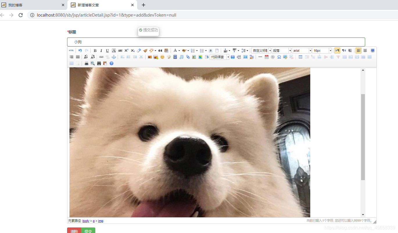Expand ordered list style dropdown
The height and width of the screenshot is (233, 398).
[x=197, y=51]
